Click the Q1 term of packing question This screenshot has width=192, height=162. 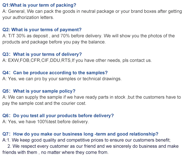39,5
